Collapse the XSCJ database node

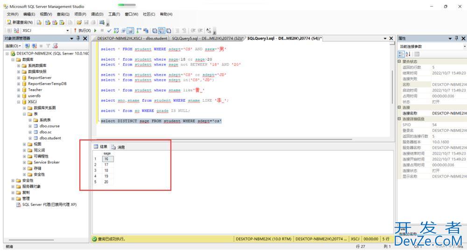tap(19, 102)
